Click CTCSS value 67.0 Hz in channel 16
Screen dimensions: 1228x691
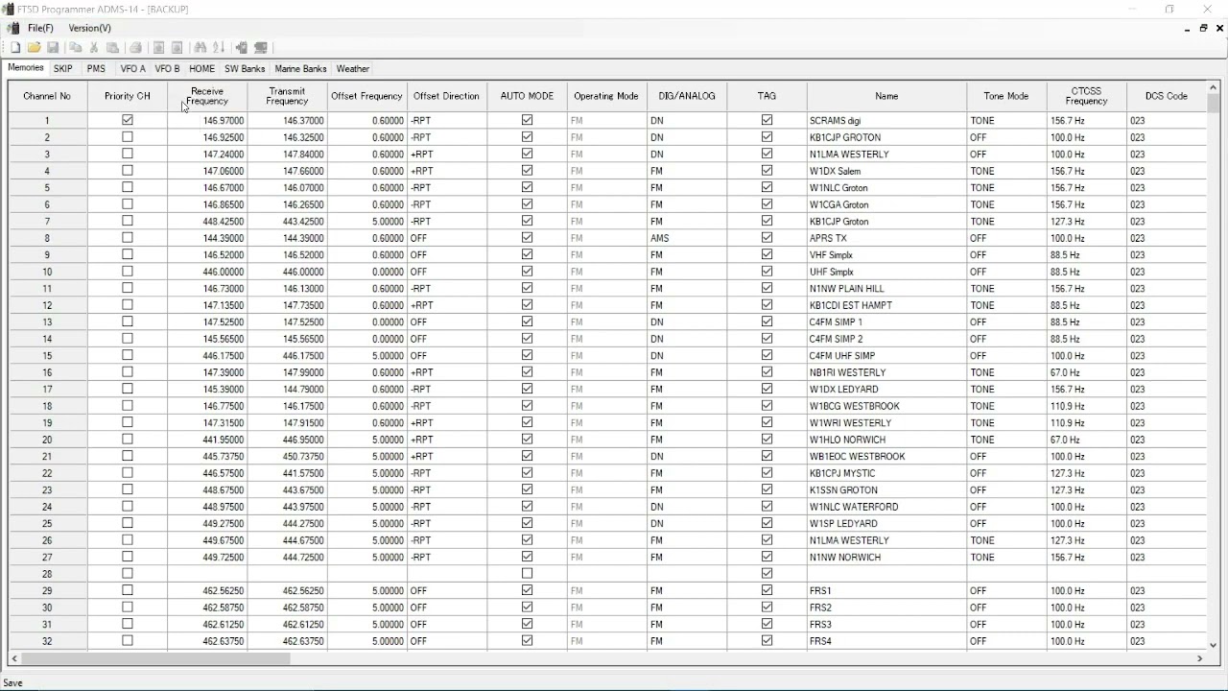click(x=1086, y=372)
